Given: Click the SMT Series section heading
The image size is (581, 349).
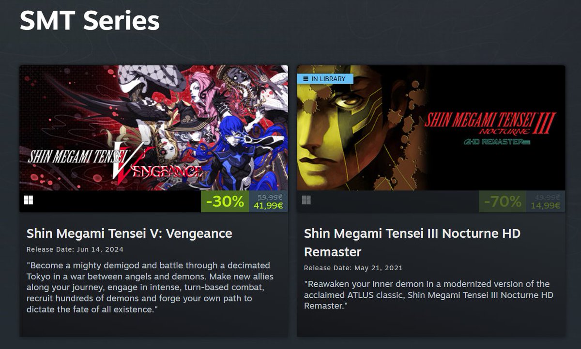Looking at the screenshot, I should coord(90,21).
